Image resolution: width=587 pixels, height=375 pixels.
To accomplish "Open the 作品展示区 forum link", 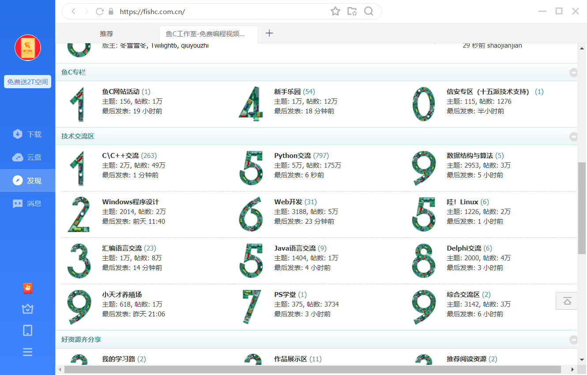I will click(290, 359).
